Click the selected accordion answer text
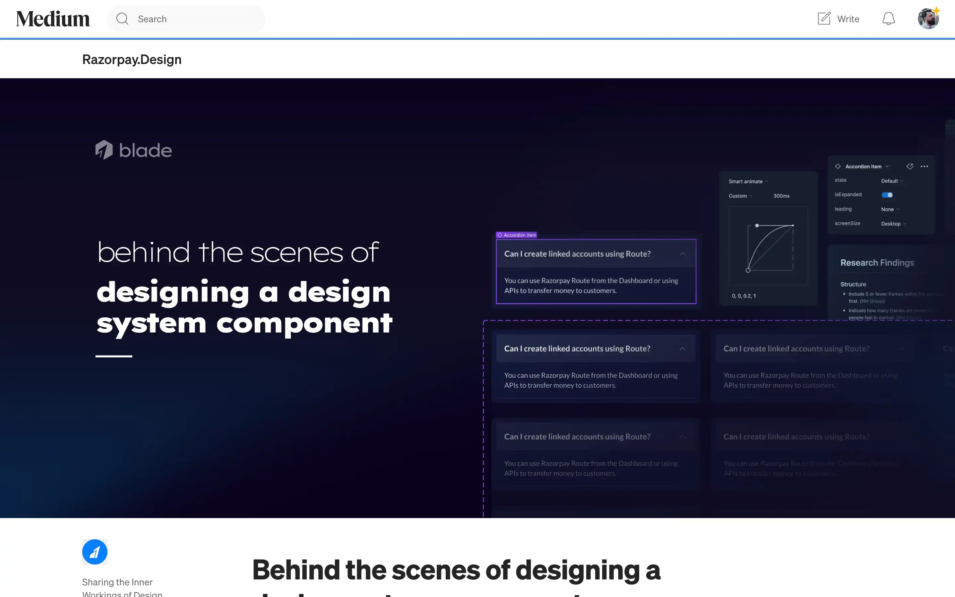The height and width of the screenshot is (597, 955). pos(591,286)
